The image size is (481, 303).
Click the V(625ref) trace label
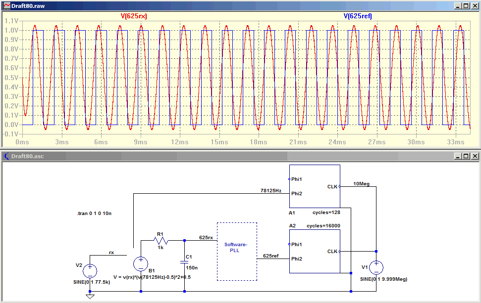(358, 16)
